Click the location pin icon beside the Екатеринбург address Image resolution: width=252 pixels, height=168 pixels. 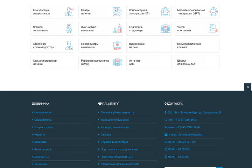pos(165,113)
